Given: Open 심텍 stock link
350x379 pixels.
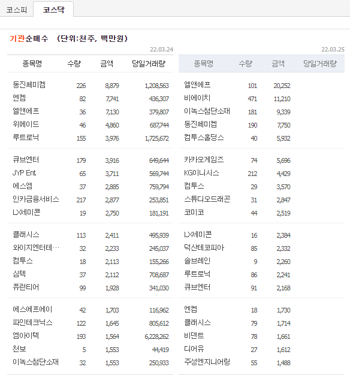Looking at the screenshot, I should click(19, 274).
